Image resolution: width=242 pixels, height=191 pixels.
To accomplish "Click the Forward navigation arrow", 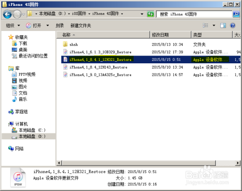I will [x=17, y=15].
